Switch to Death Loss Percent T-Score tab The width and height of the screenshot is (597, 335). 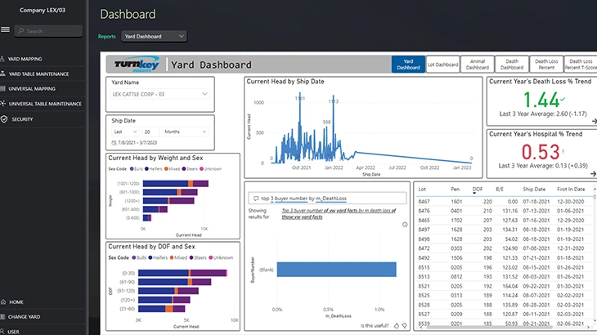point(581,65)
